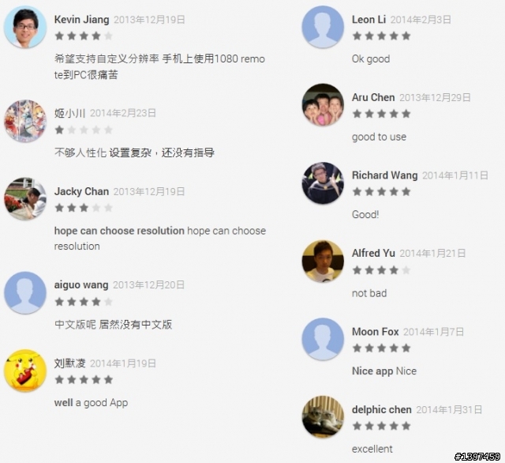Click 姬小川's one-star rating
This screenshot has width=505, height=463.
click(84, 130)
